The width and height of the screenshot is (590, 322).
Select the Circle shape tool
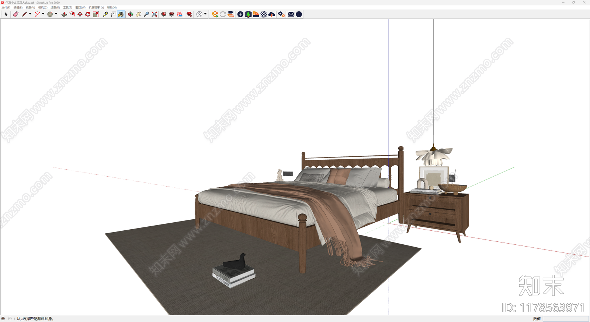pyautogui.click(x=50, y=14)
